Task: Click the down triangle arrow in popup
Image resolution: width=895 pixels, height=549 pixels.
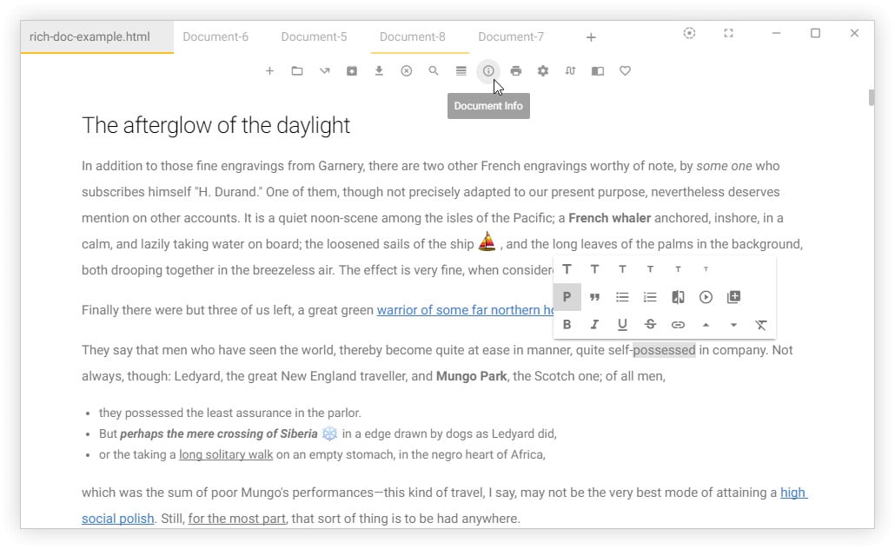Action: pyautogui.click(x=733, y=325)
